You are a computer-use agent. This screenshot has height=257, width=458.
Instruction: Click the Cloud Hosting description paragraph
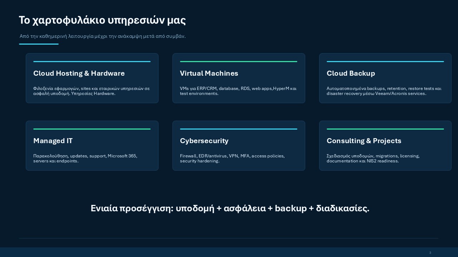tap(92, 91)
